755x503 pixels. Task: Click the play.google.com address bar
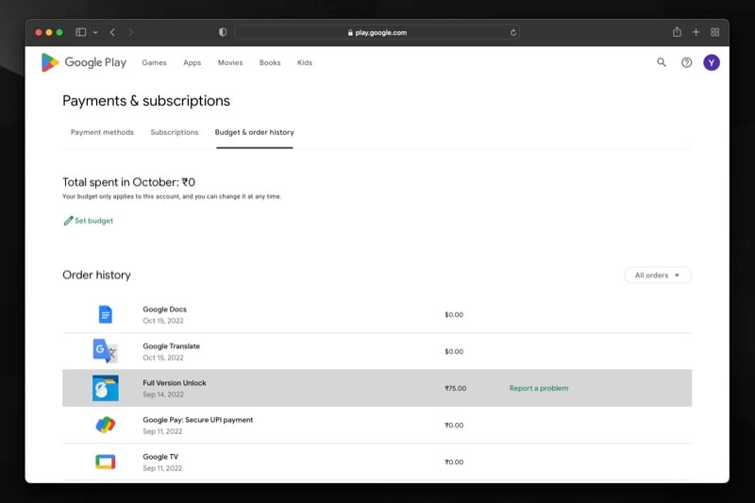coord(377,33)
